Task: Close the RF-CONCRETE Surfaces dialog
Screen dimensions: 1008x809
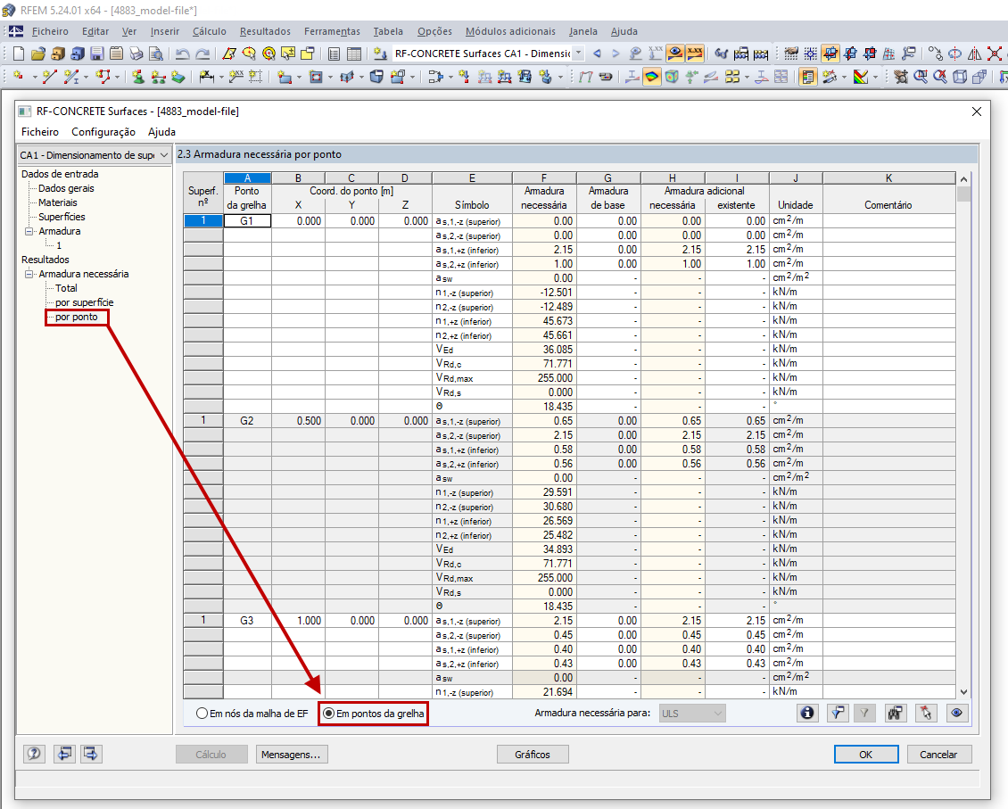Action: pyautogui.click(x=977, y=111)
